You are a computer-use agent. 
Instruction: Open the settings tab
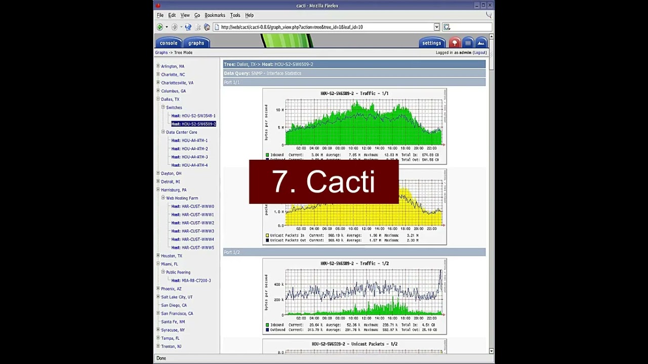[432, 43]
